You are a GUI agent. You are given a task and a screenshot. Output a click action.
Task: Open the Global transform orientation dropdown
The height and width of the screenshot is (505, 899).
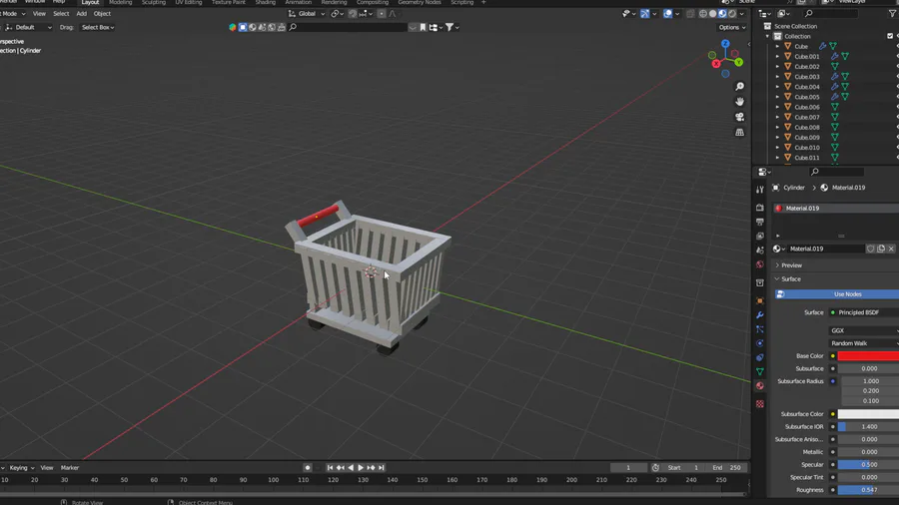307,14
